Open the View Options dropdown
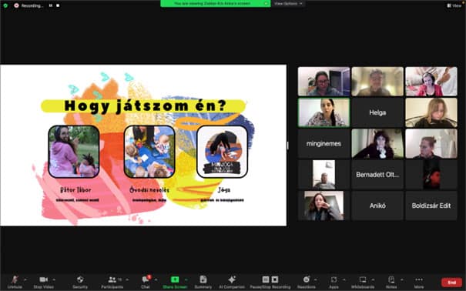 tap(288, 4)
